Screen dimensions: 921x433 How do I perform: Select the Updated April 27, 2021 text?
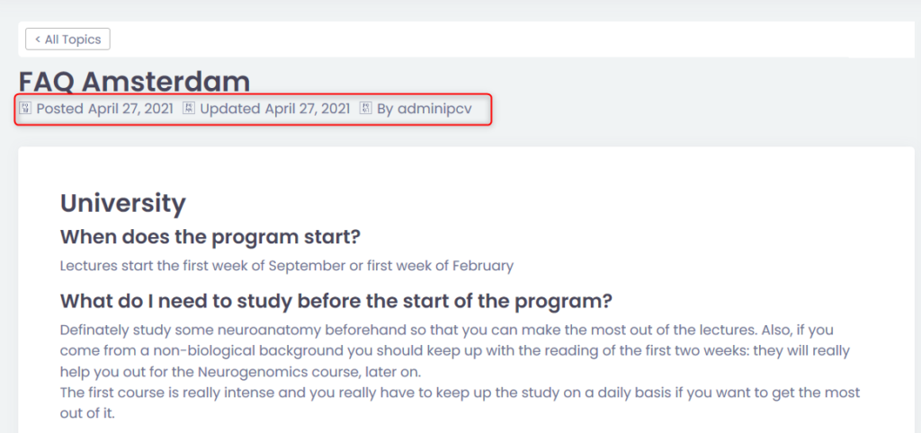275,109
